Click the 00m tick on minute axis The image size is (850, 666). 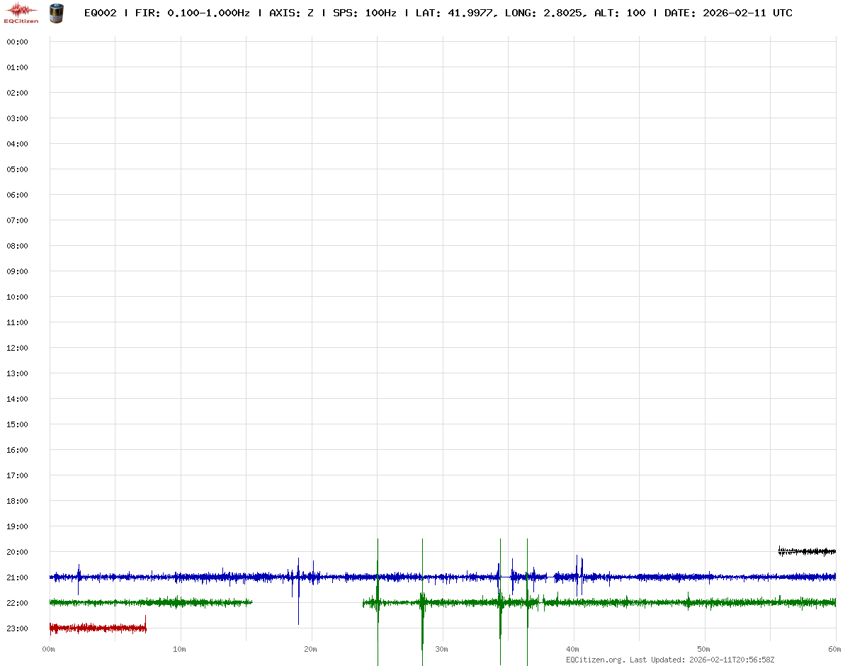pyautogui.click(x=49, y=649)
